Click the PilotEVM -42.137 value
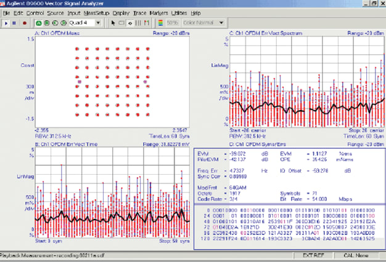The width and height of the screenshot is (386, 262). [x=237, y=159]
